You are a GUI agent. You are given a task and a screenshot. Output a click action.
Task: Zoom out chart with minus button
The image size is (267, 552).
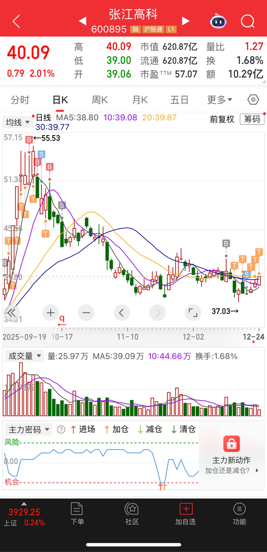click(x=86, y=312)
